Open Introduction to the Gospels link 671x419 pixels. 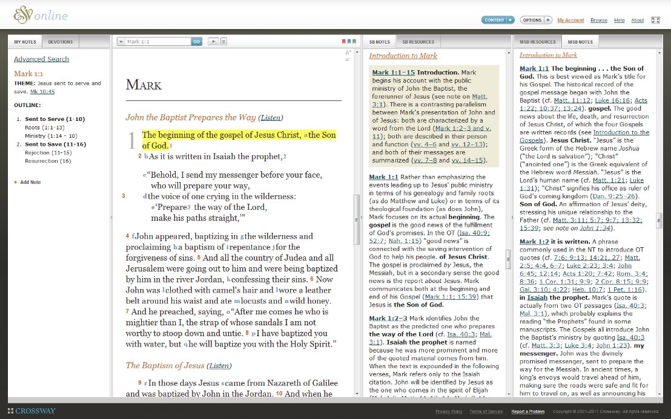click(x=584, y=136)
